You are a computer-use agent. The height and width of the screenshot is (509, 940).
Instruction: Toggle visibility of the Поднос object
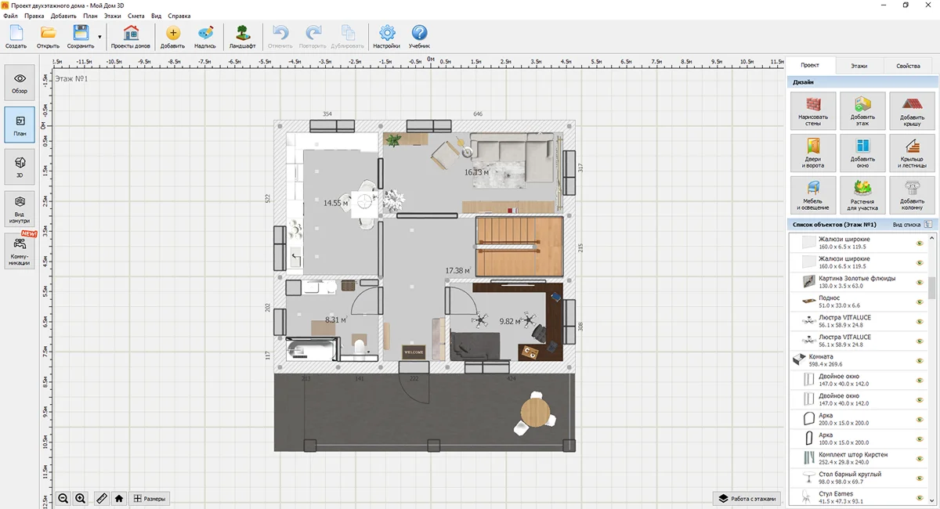tap(920, 301)
